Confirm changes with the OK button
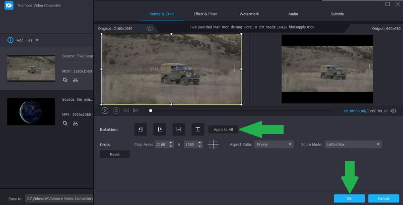 349,198
